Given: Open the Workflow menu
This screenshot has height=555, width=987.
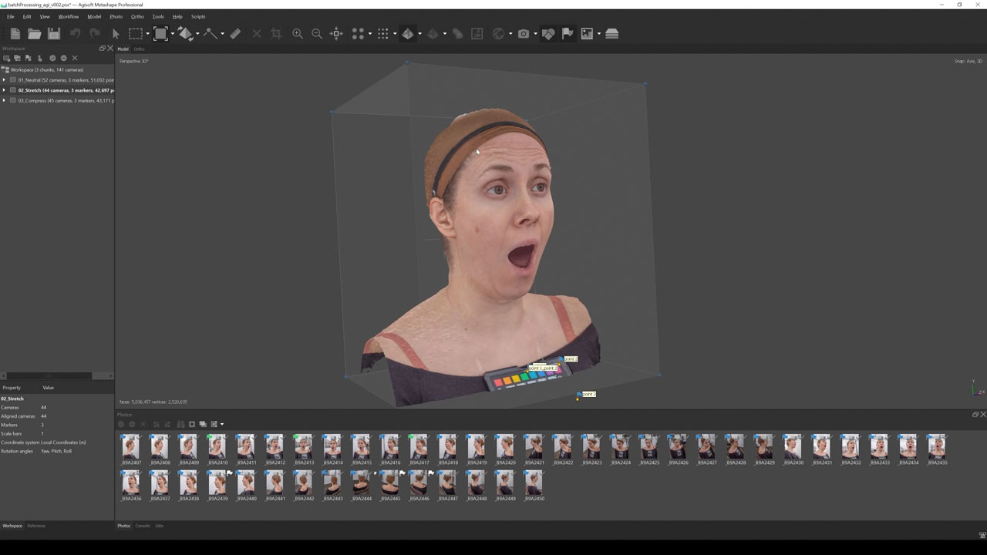Looking at the screenshot, I should [x=68, y=16].
